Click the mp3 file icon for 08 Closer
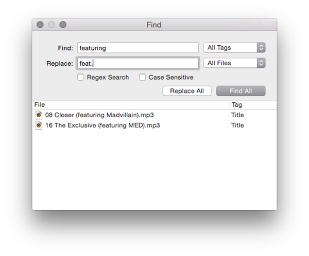Image resolution: width=309 pixels, height=256 pixels. coord(39,115)
